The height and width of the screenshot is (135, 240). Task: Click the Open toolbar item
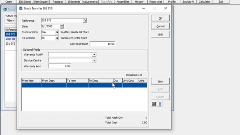(8, 1)
